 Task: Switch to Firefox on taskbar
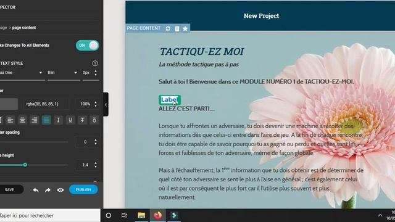[x=158, y=215]
